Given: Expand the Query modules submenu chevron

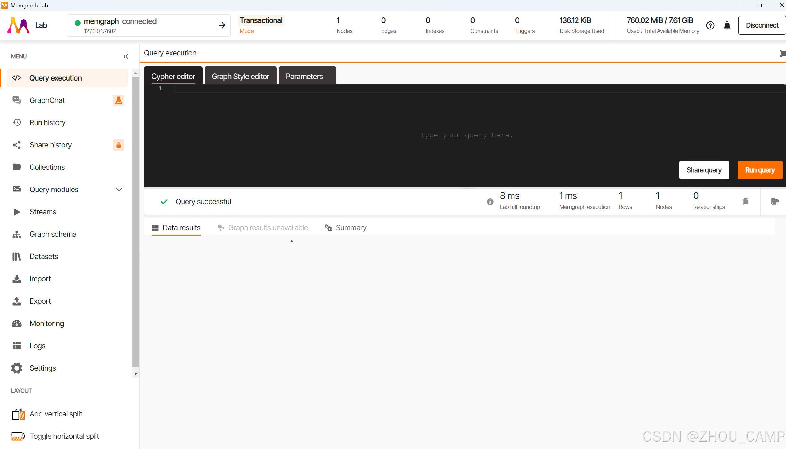Looking at the screenshot, I should tap(119, 190).
